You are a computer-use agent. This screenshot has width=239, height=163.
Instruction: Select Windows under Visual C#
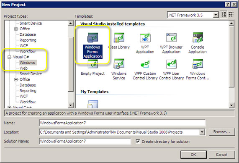(28, 63)
